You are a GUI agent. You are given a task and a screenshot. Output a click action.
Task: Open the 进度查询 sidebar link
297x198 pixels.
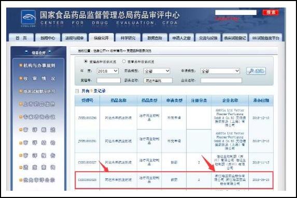coord(39,167)
